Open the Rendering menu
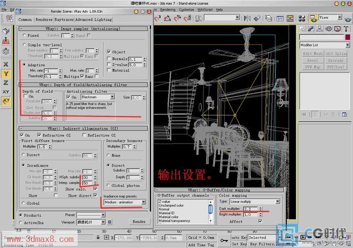 pos(168,10)
